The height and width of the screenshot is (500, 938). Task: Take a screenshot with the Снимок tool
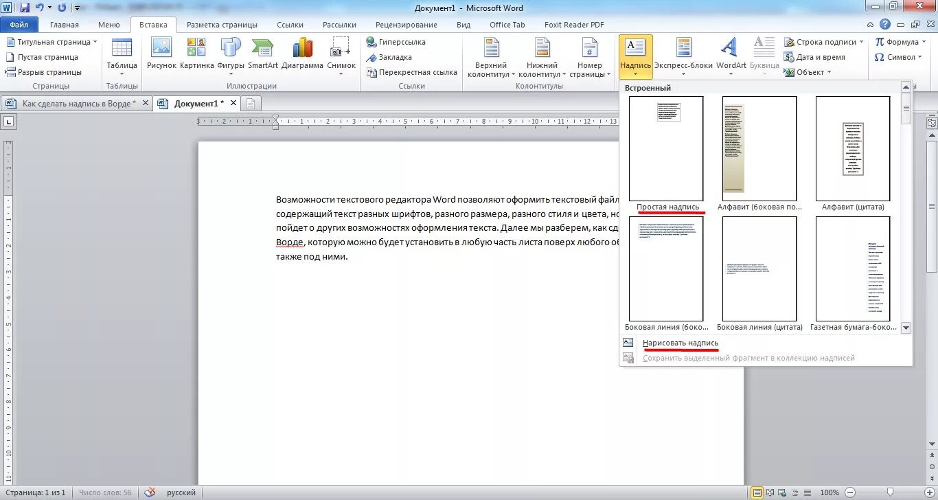point(341,55)
